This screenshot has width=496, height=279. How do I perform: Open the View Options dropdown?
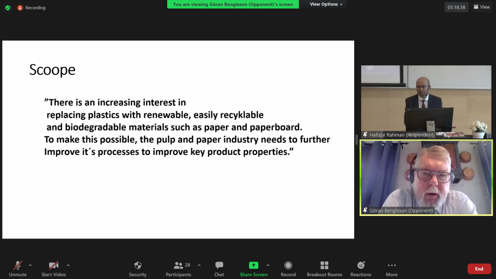click(x=326, y=4)
